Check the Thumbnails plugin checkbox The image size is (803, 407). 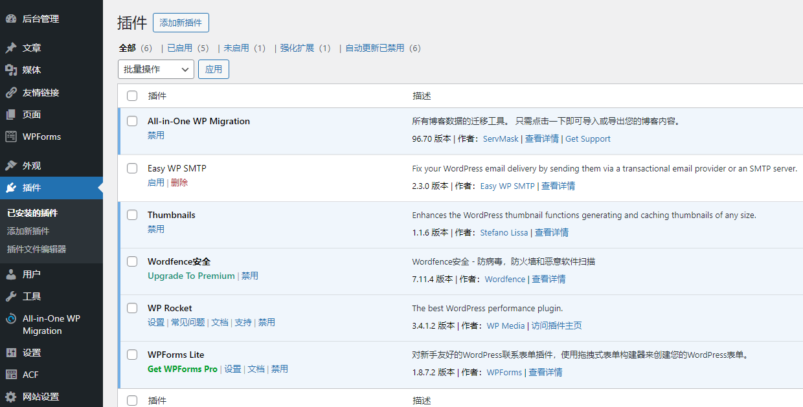click(132, 215)
